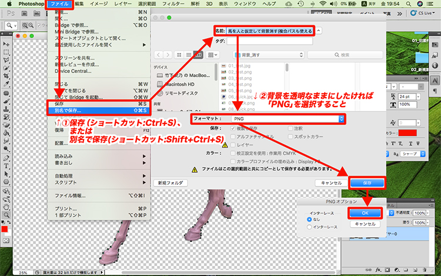Viewport: 441px width, 276px height.
Task: Switch save dialog to column view
Action: (x=198, y=55)
